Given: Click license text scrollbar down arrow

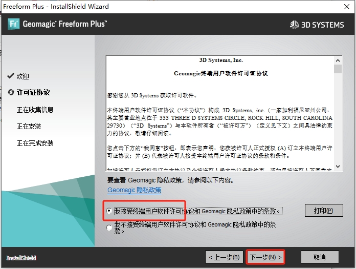Looking at the screenshot, I should pyautogui.click(x=338, y=167).
